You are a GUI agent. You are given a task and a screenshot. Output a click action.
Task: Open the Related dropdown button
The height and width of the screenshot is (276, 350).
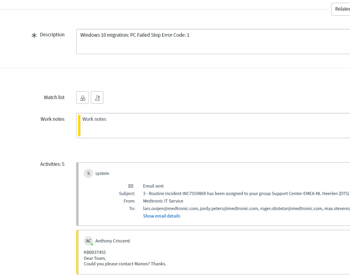(341, 9)
